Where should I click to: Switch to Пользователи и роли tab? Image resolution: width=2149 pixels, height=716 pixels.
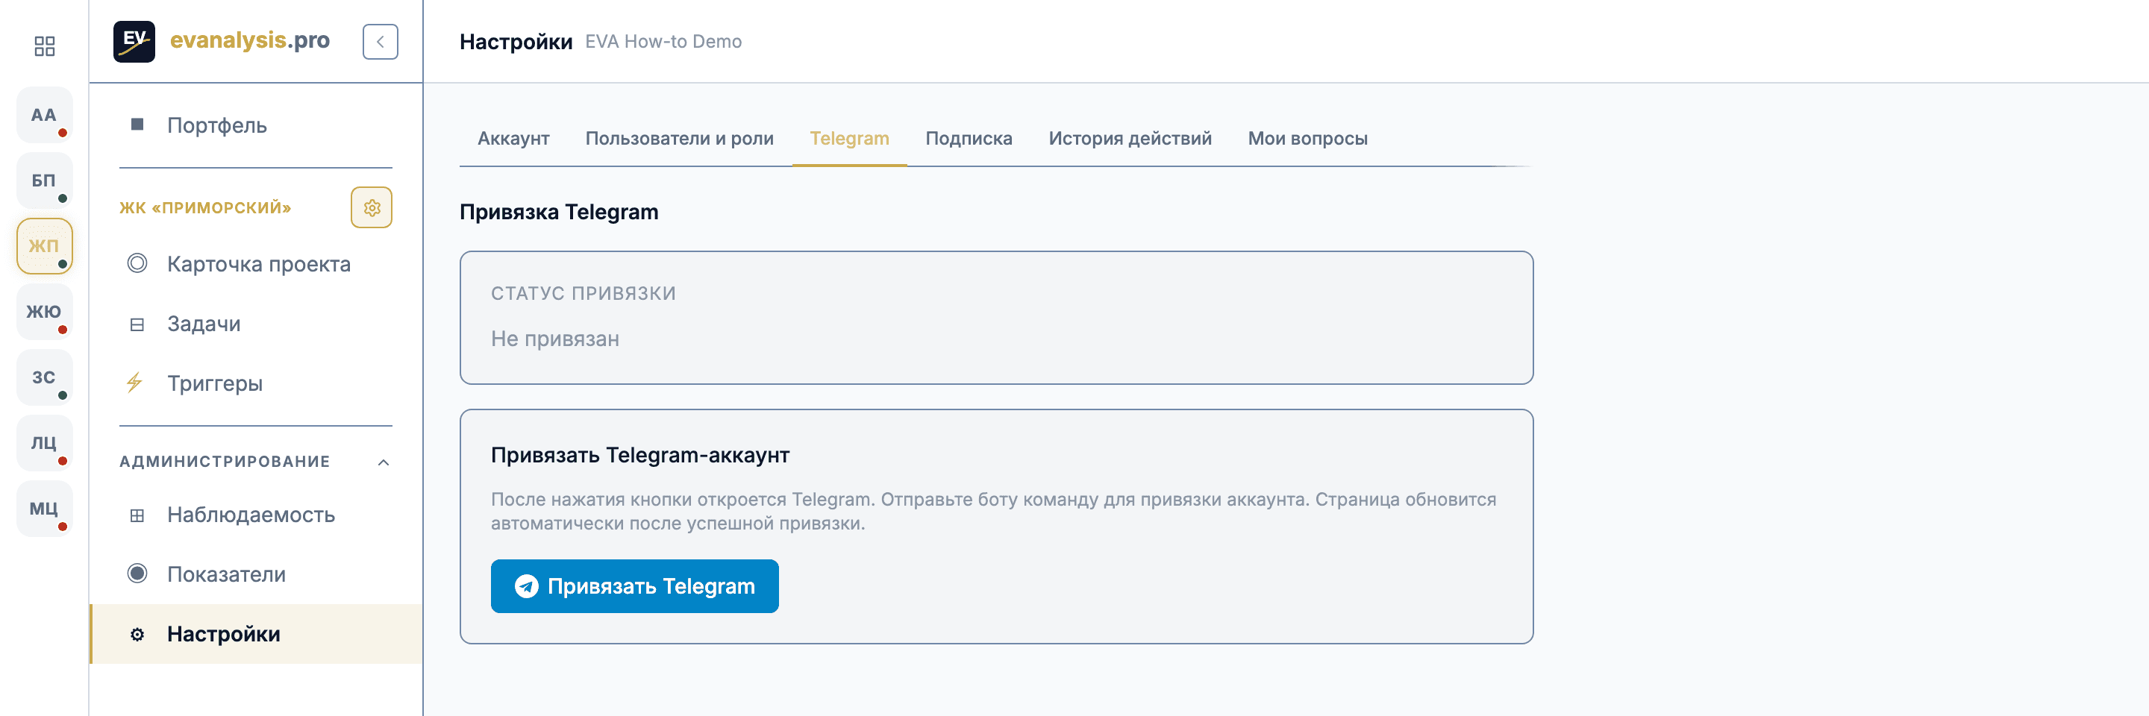(x=679, y=139)
